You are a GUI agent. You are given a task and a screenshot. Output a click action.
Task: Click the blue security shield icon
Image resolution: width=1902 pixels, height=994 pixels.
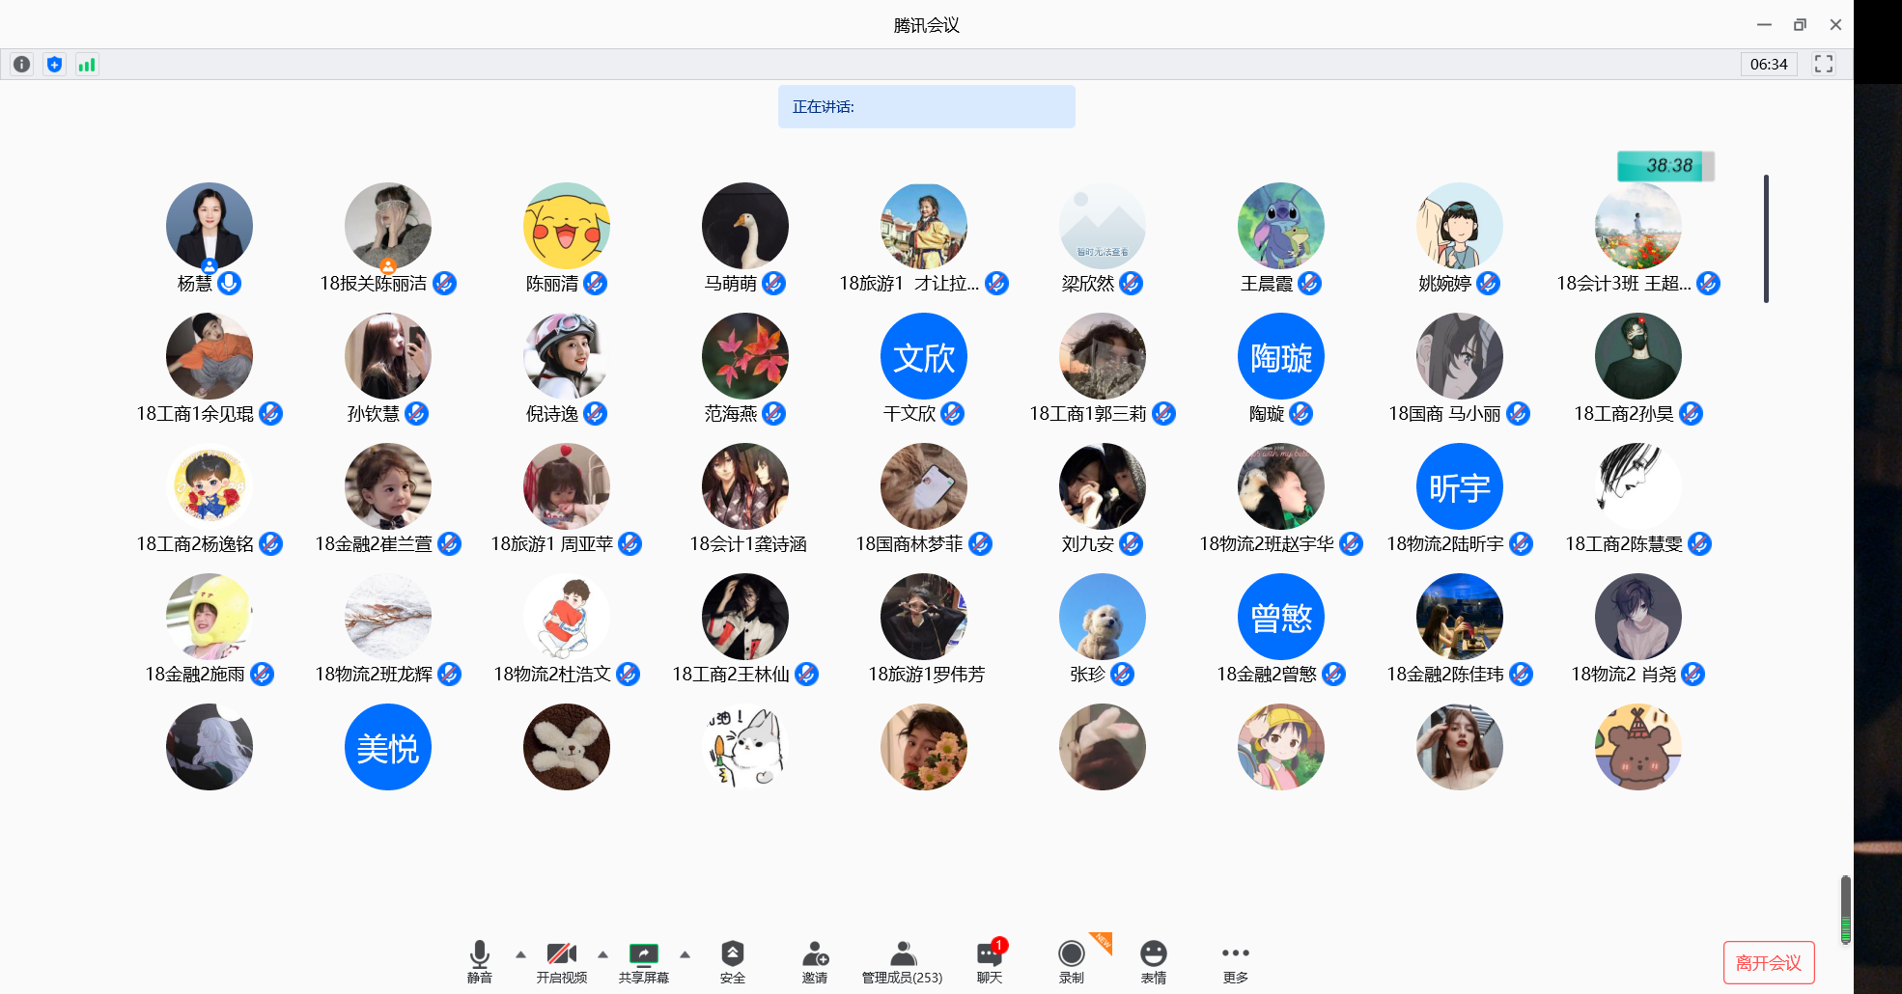[x=54, y=65]
